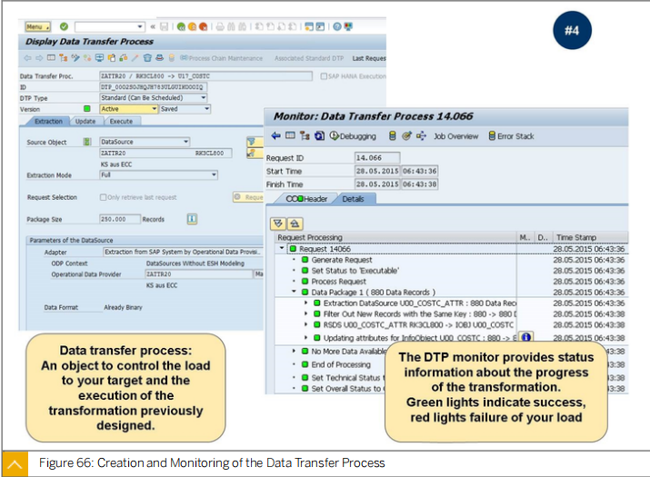
Task: Click the yellow database icon before target icon
Action: (x=392, y=136)
